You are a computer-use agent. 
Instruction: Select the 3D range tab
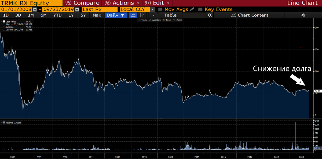[18, 15]
